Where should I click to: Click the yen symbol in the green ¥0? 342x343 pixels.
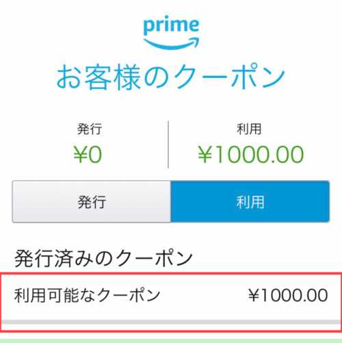click(x=80, y=155)
